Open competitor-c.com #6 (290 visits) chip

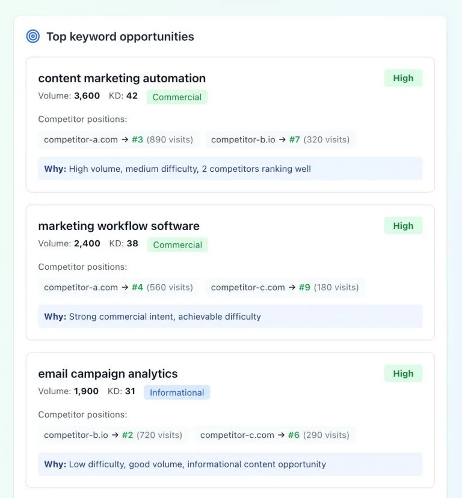pos(275,435)
